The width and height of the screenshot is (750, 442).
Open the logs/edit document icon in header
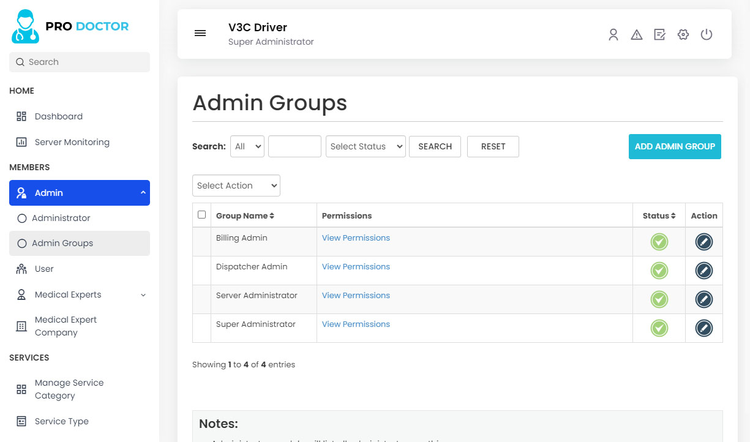(x=659, y=35)
